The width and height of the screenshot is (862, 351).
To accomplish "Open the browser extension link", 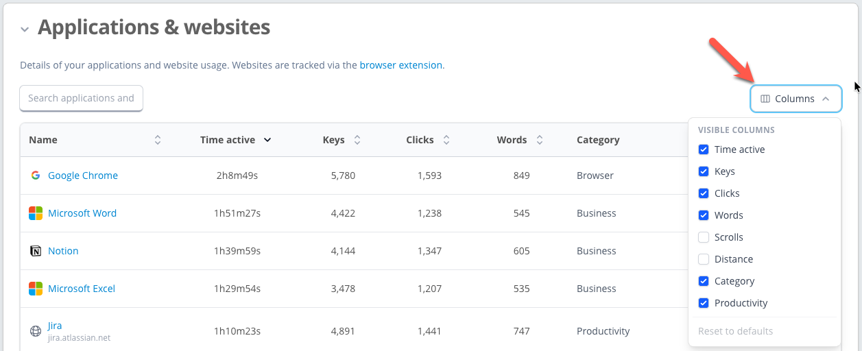I will pos(401,65).
